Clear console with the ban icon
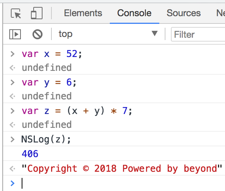 [37, 34]
